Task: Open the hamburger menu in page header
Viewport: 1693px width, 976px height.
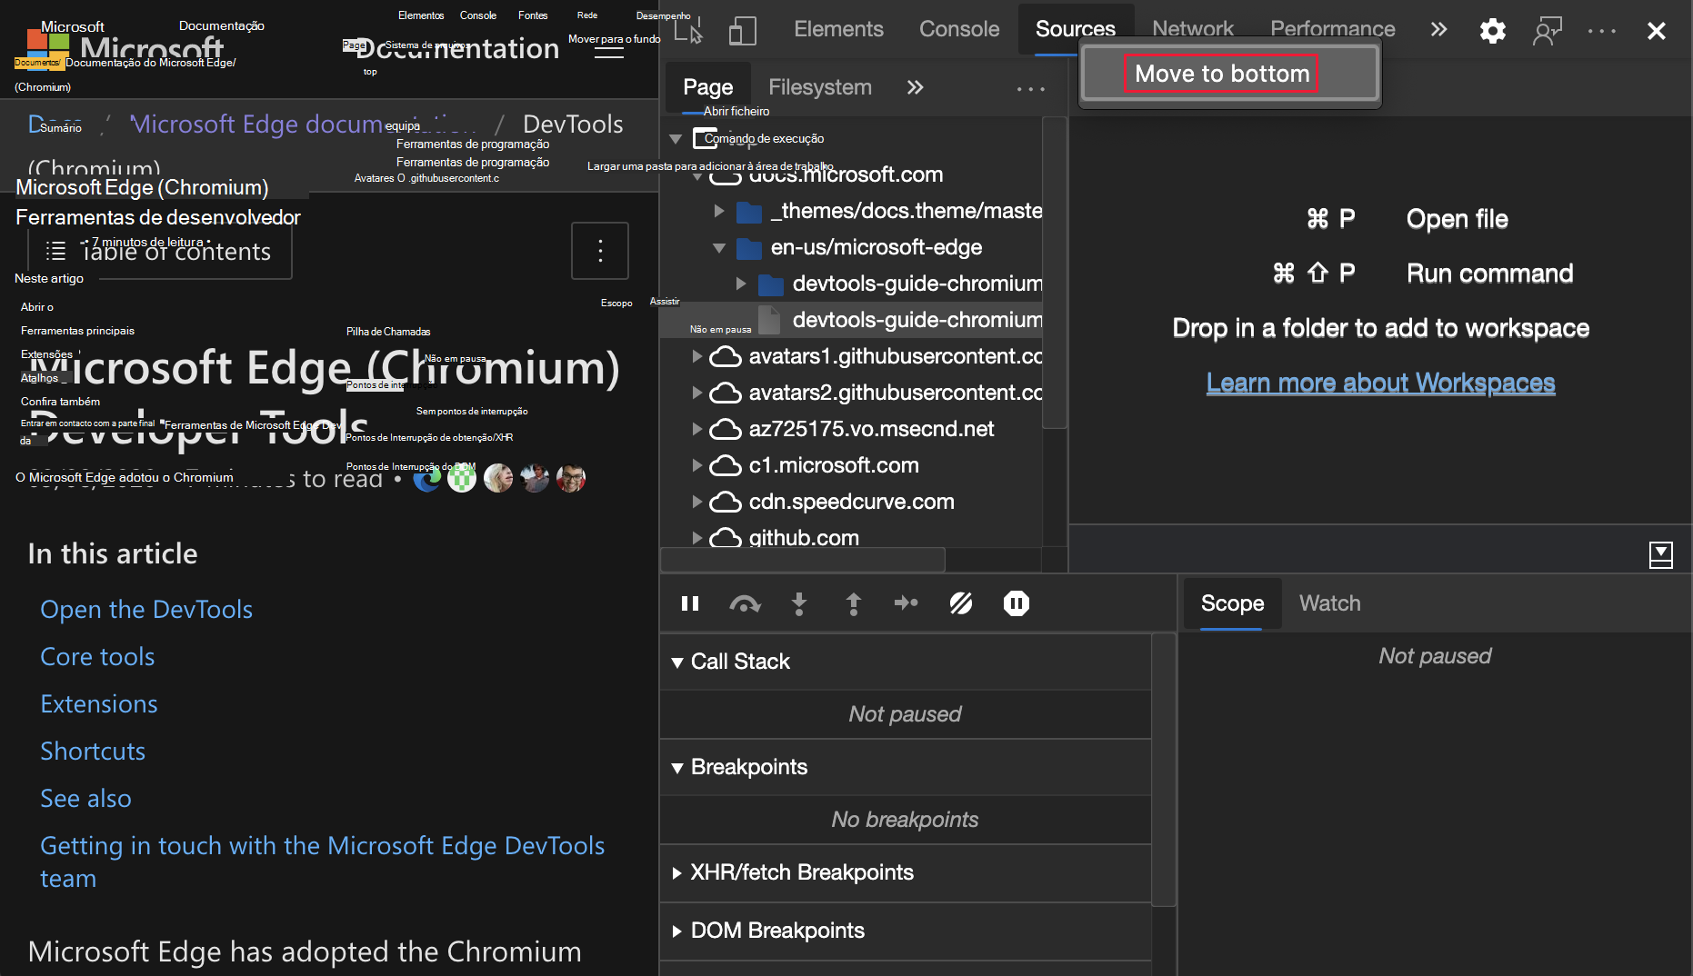Action: click(609, 50)
